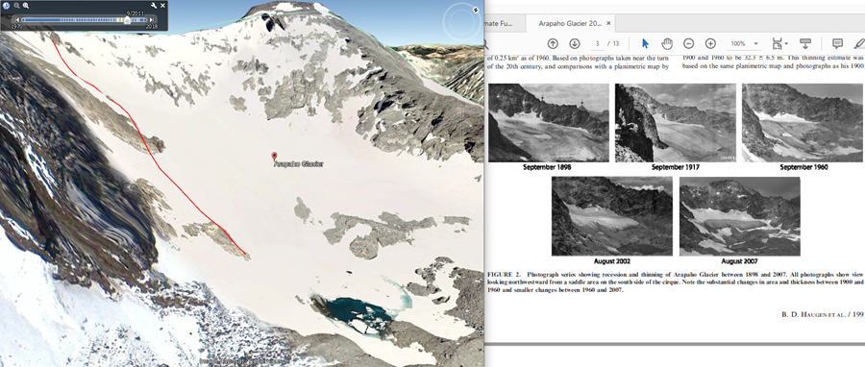Activate the hand pan tool

(x=667, y=43)
